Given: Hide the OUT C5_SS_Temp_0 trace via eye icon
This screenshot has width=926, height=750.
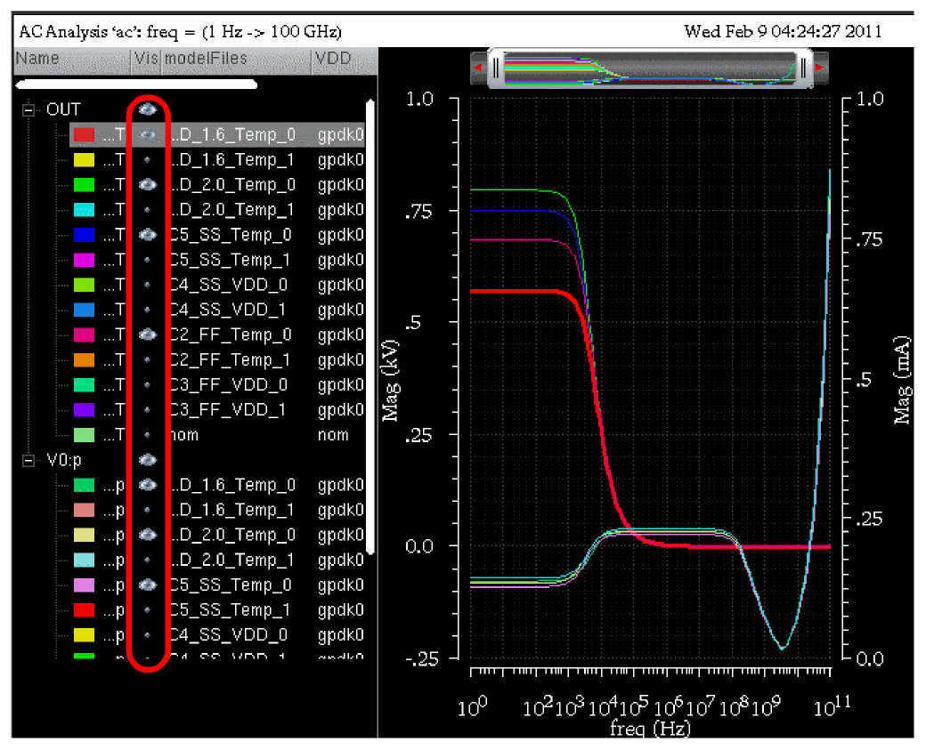Looking at the screenshot, I should [148, 235].
